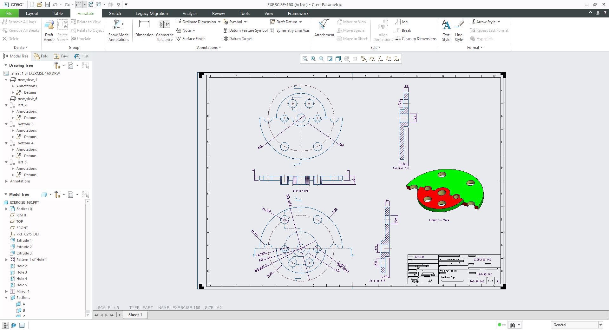This screenshot has width=609, height=330.
Task: Click the Model Tree scrollbar down arrow
Action: tap(88, 315)
